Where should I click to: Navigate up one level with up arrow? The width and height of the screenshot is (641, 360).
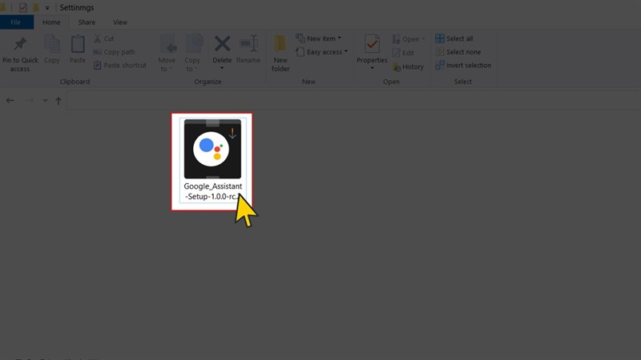[58, 101]
